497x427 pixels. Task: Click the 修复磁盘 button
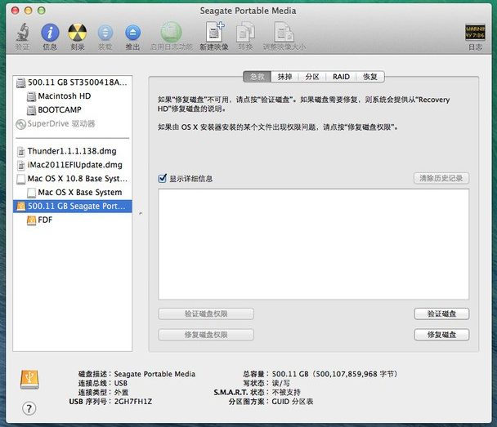[x=441, y=335]
